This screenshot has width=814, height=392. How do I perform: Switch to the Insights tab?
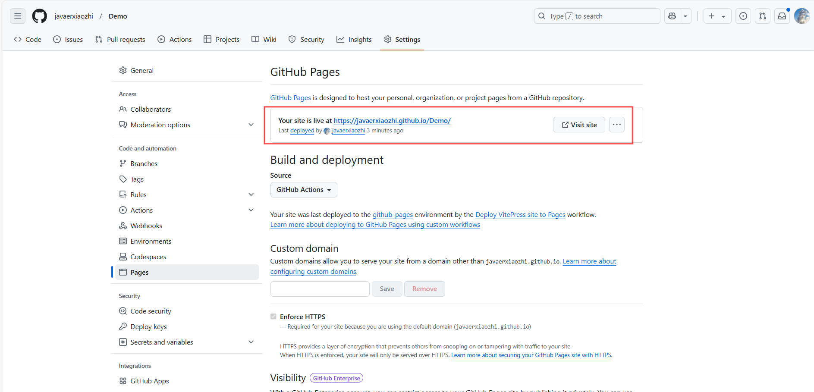tap(354, 39)
